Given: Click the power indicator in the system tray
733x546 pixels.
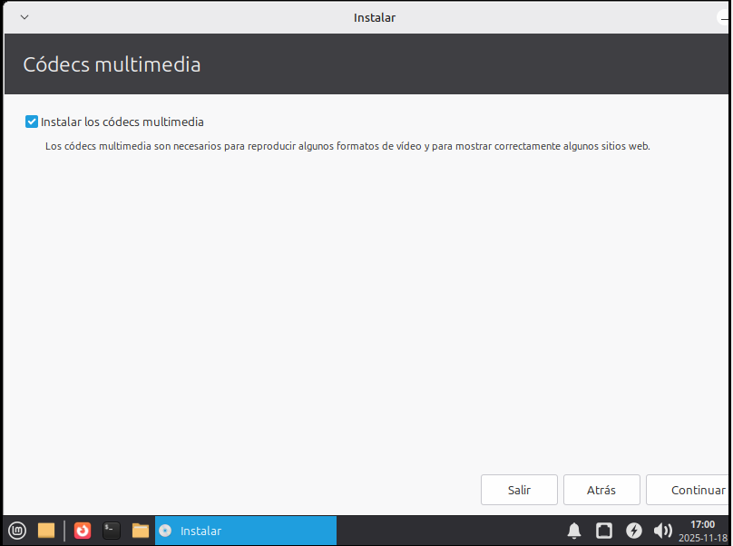Looking at the screenshot, I should coord(634,531).
